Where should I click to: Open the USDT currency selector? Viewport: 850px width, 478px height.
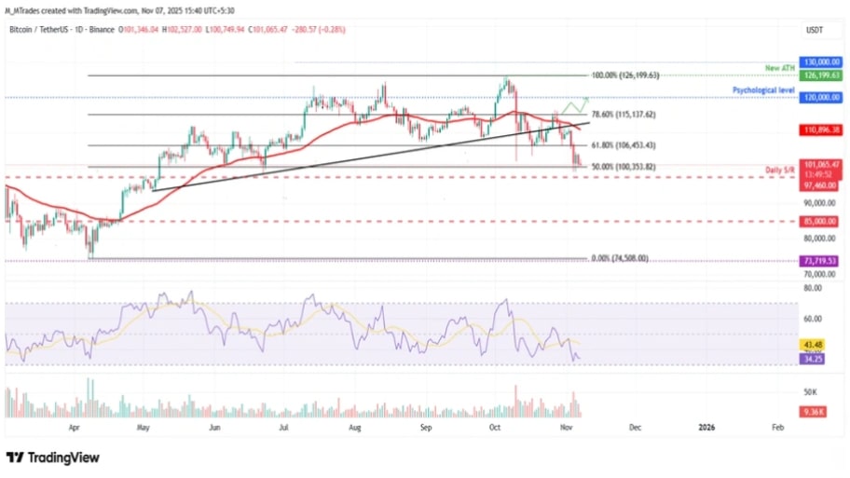814,31
